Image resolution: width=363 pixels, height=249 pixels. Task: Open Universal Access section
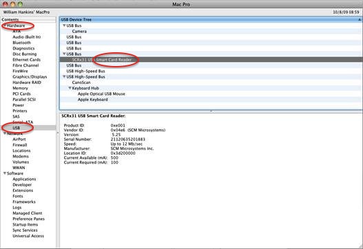28,236
